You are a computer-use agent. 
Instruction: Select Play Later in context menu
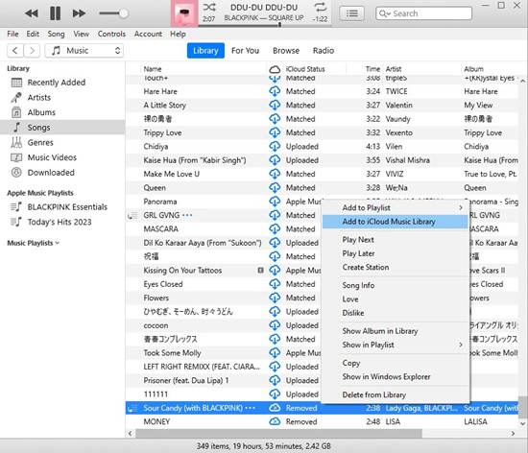point(396,253)
